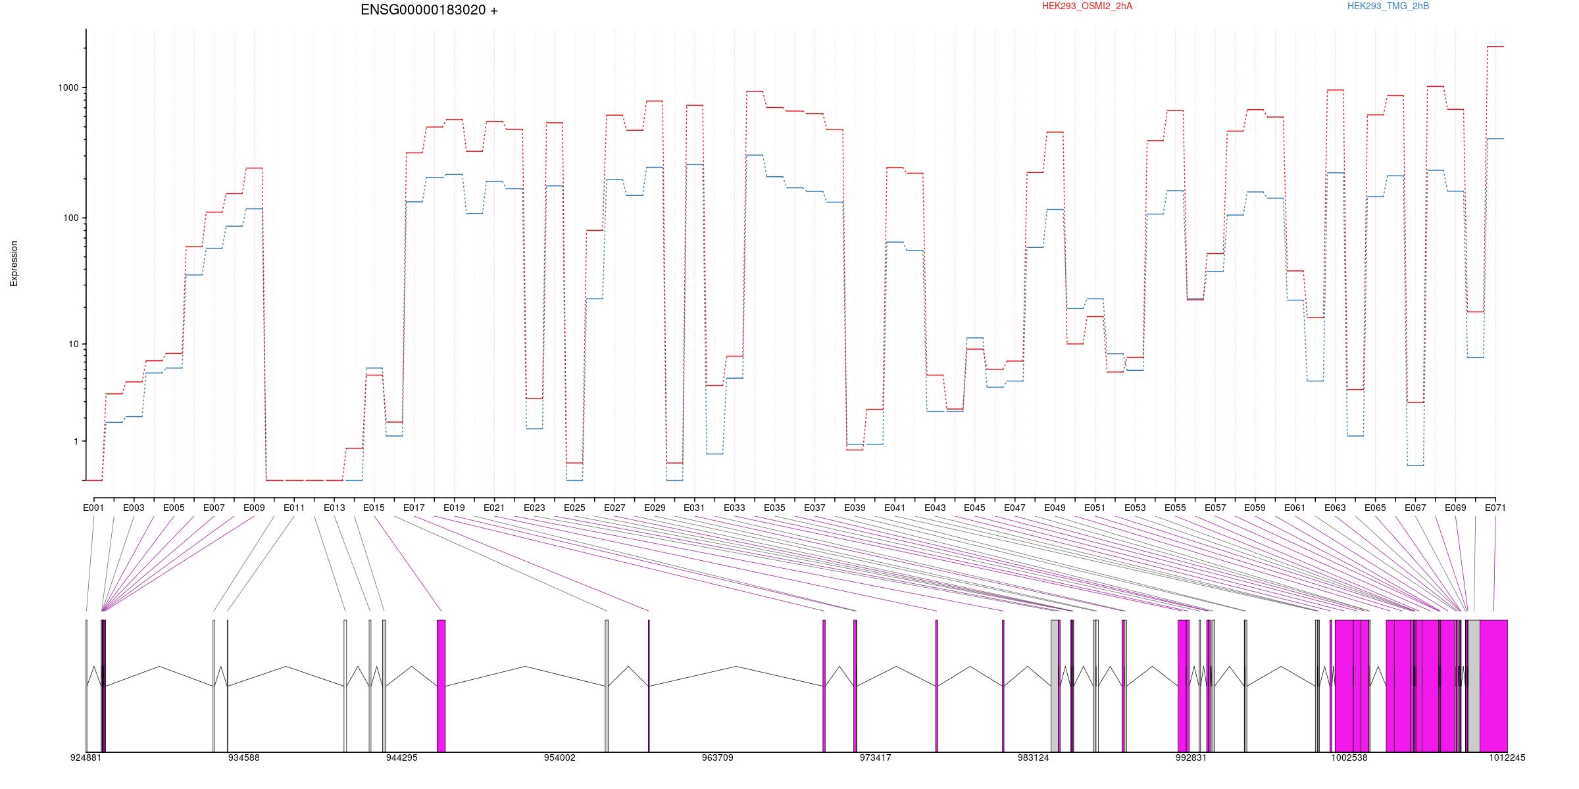Select exon label E021

(x=494, y=508)
